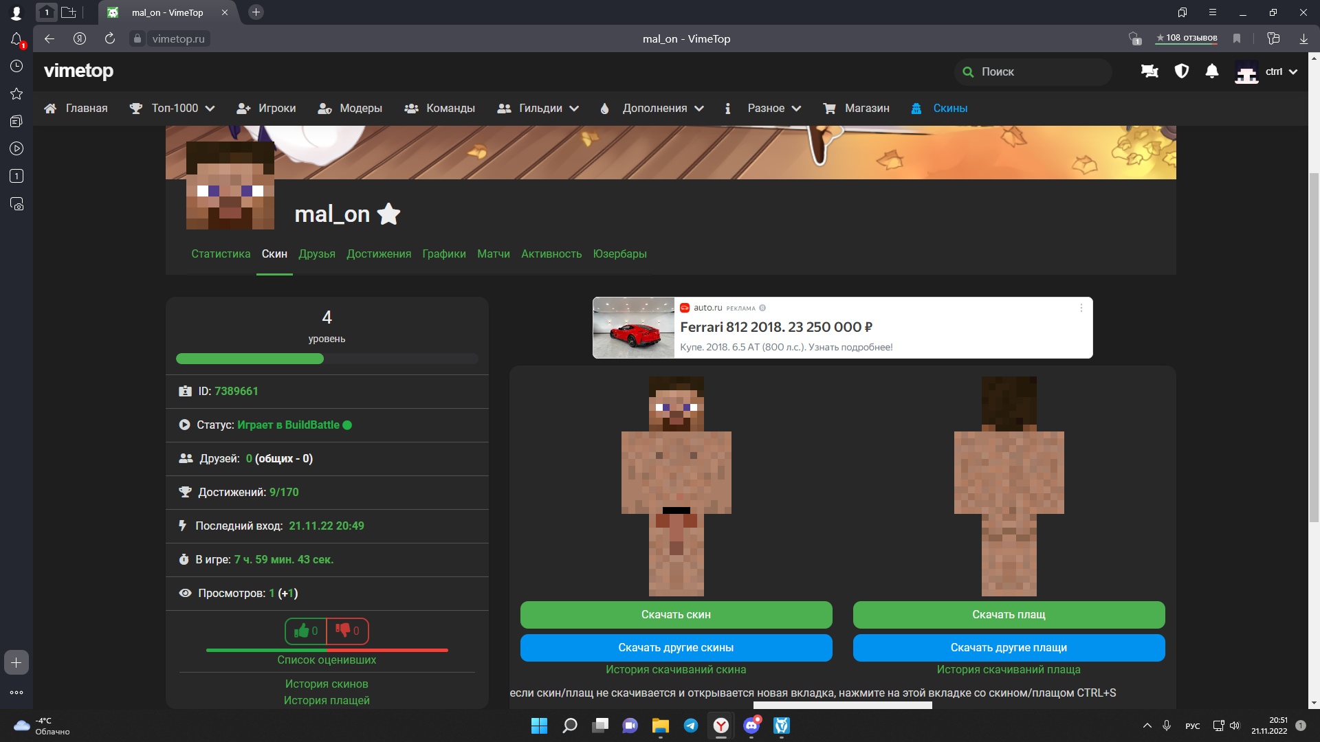Open the notifications bell in site header

1212,71
